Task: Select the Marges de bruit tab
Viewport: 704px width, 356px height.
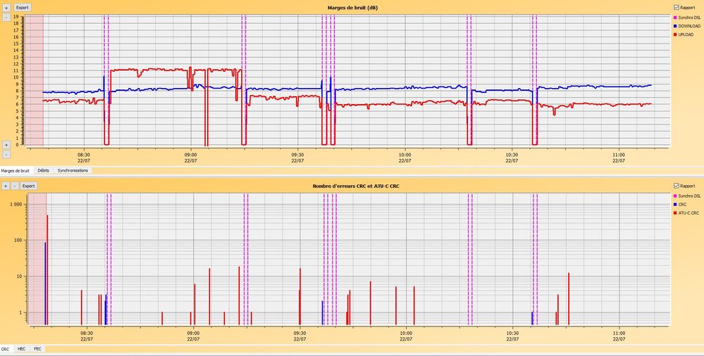Action: click(15, 170)
